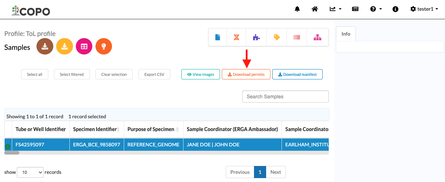Go to page 1 in pagination

260,172
